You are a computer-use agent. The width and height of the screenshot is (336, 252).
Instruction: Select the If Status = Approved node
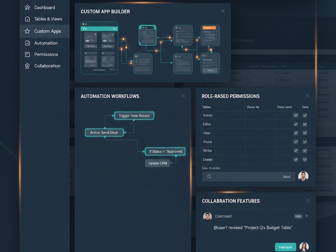[x=165, y=152]
